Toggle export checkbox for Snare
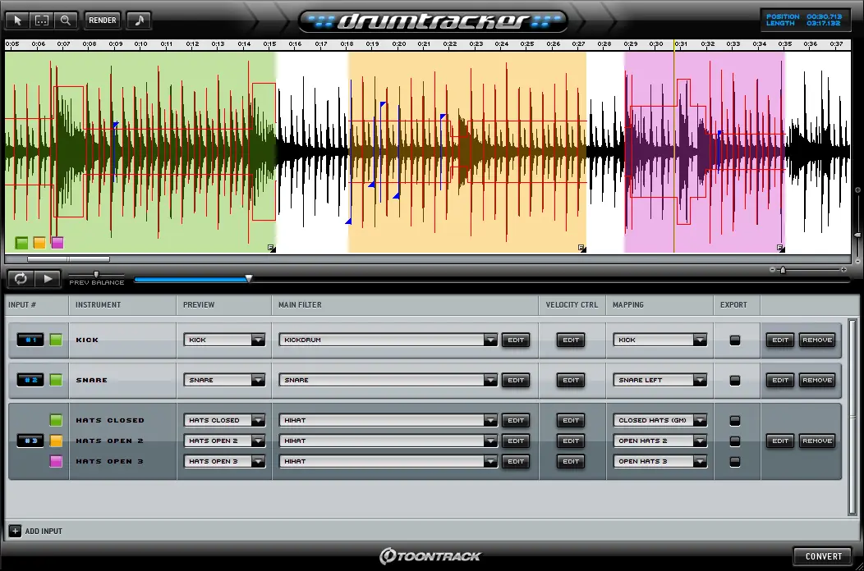This screenshot has width=864, height=571. pyautogui.click(x=735, y=380)
